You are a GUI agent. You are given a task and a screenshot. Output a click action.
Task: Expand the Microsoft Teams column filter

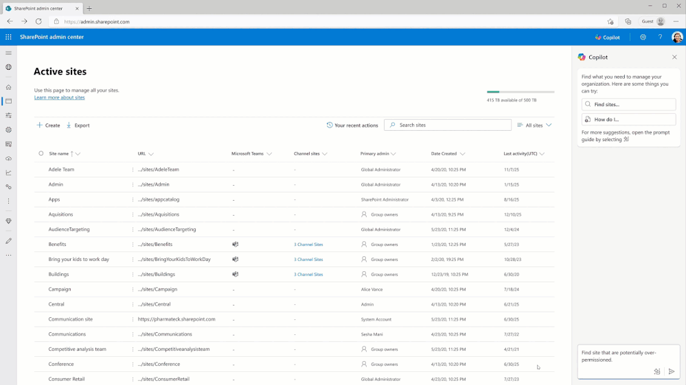(269, 153)
